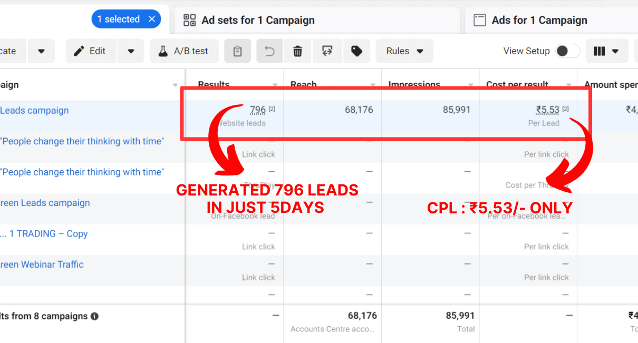This screenshot has height=343, width=638.
Task: Open the dropdown arrow next to Edit
Action: click(131, 51)
